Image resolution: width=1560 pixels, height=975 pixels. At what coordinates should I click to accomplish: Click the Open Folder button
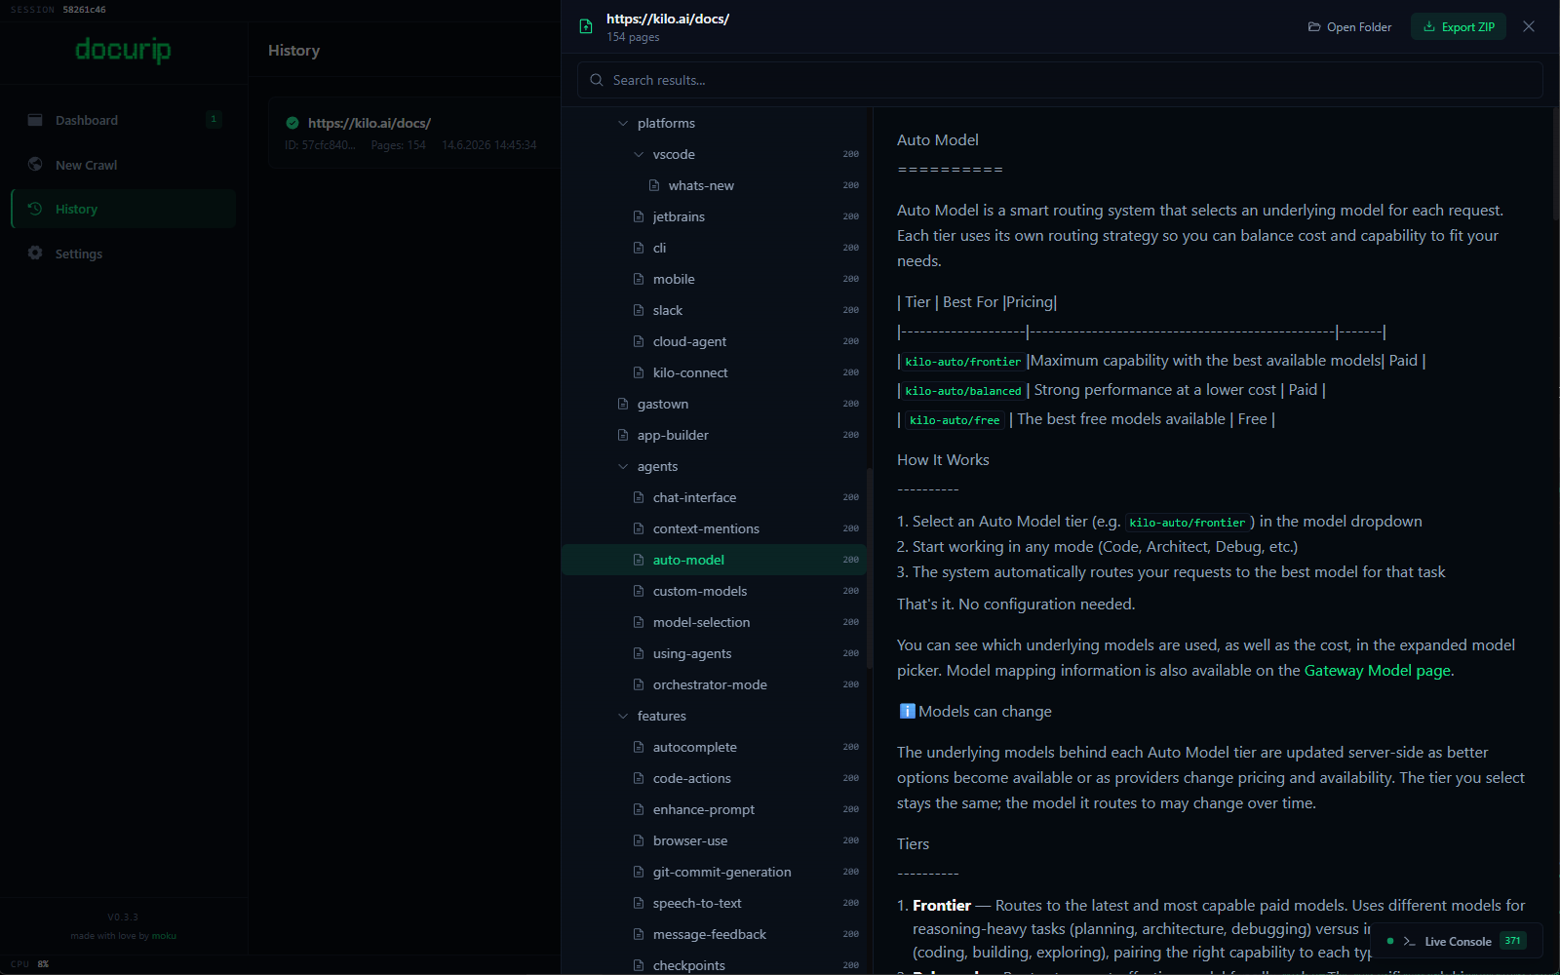point(1349,27)
